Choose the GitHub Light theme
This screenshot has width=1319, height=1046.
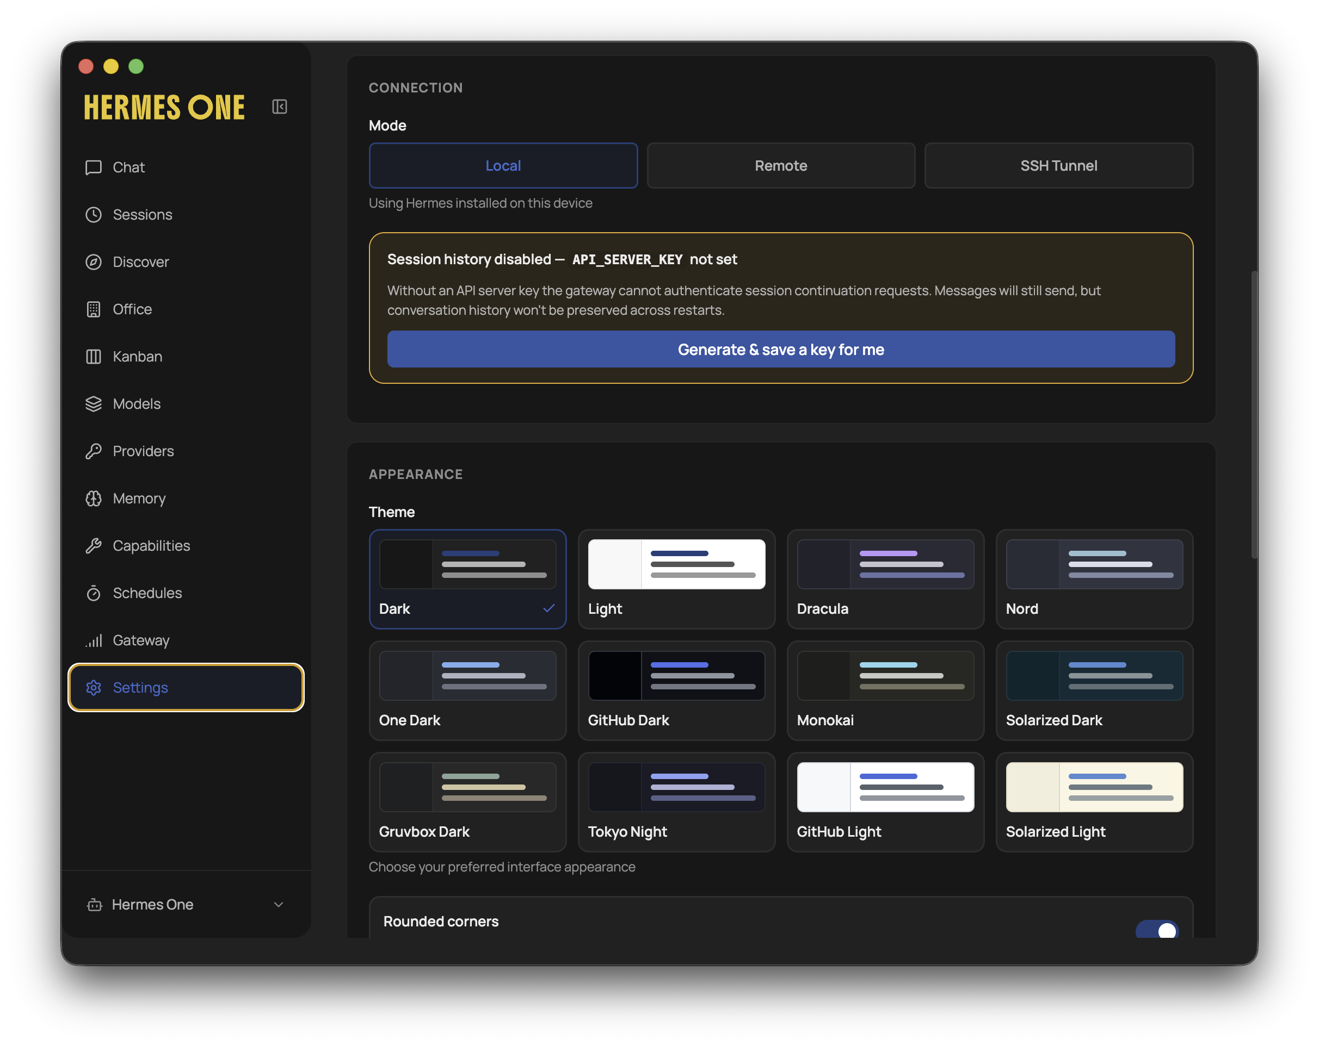pyautogui.click(x=885, y=802)
